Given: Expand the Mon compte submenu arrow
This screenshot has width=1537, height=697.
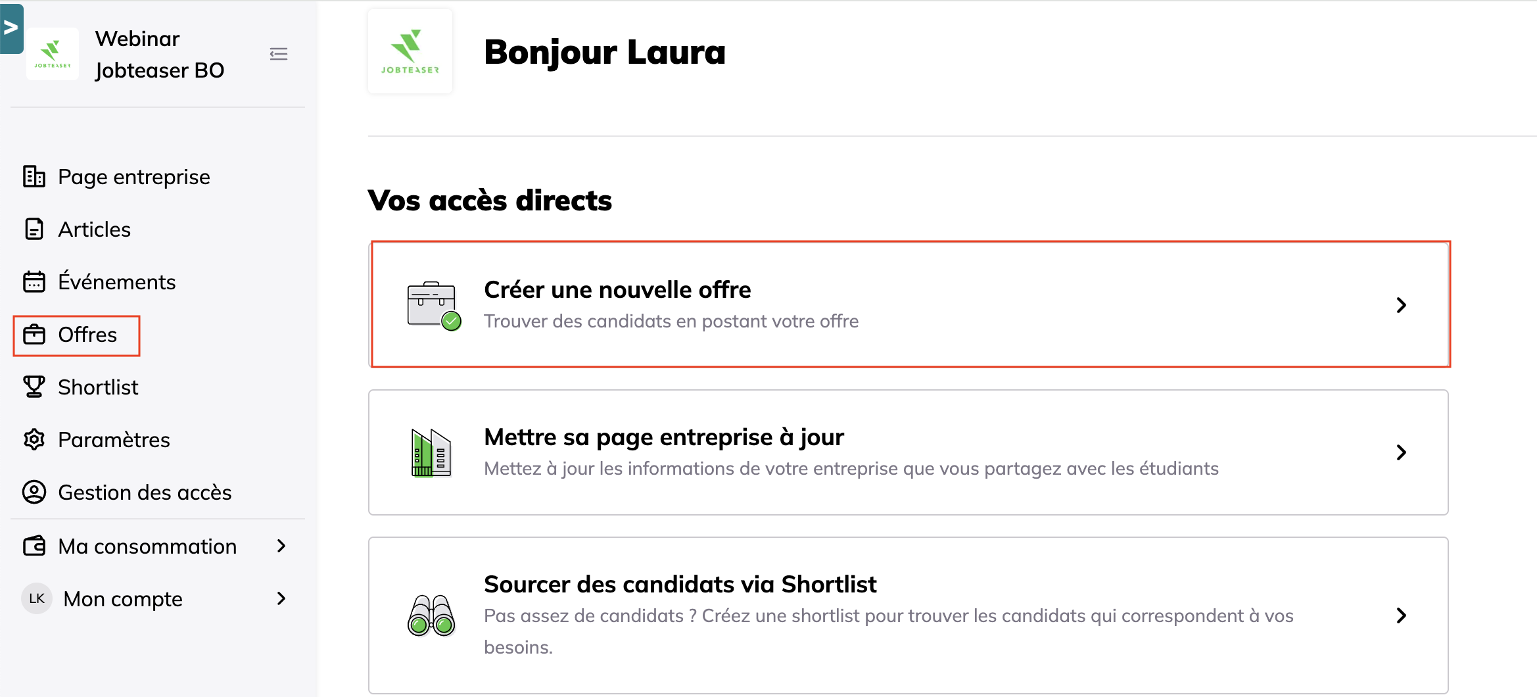Looking at the screenshot, I should click(281, 598).
